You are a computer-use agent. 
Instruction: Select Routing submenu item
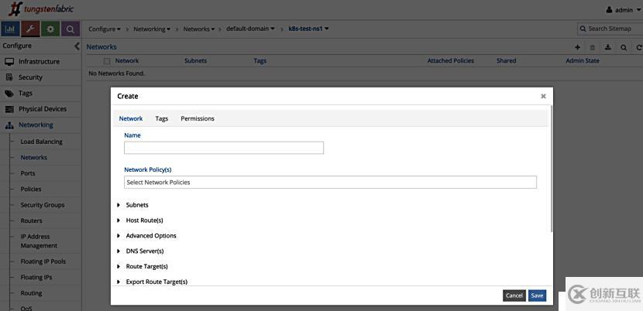point(31,293)
